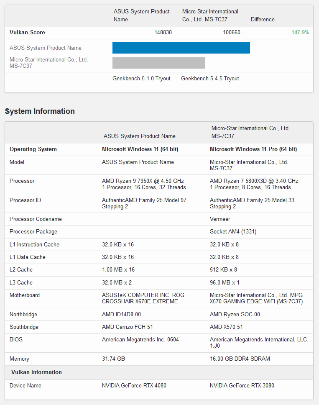
Task: Click the Southbridge row label
Action: 24,327
